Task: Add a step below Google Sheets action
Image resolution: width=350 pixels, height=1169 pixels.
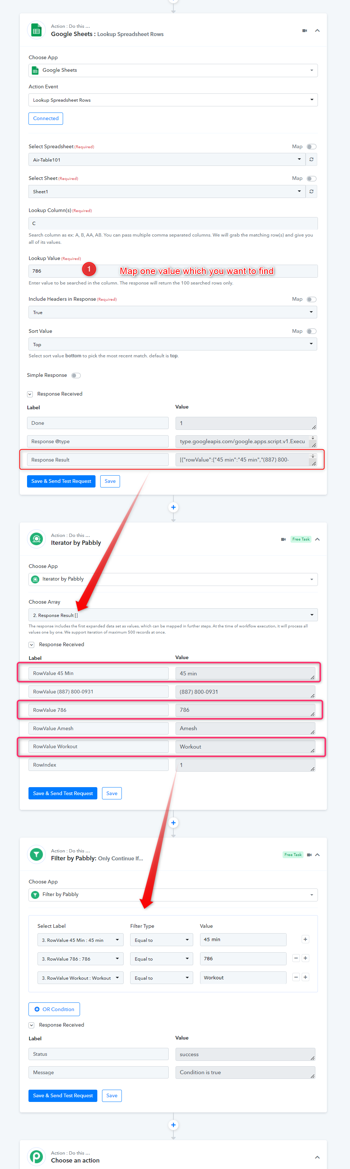Action: pos(173,507)
